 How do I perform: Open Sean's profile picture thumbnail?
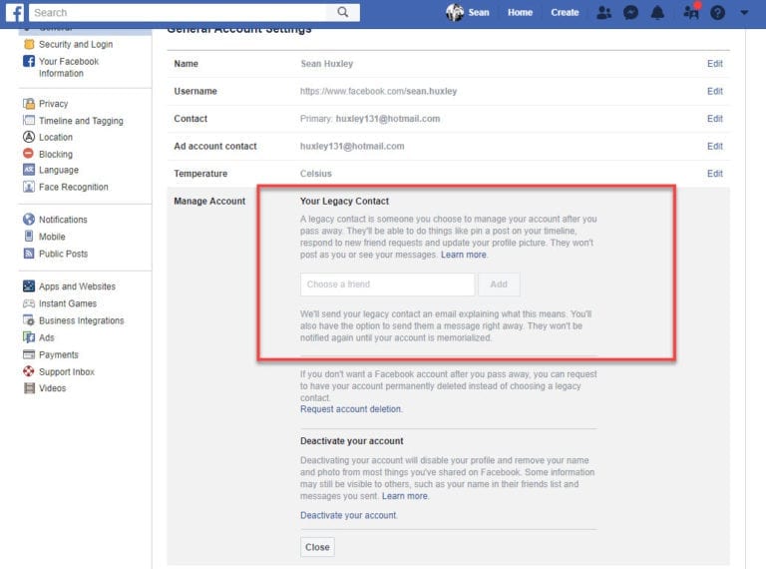pos(455,12)
